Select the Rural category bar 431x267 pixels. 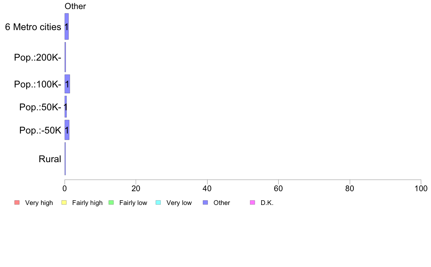point(65,159)
